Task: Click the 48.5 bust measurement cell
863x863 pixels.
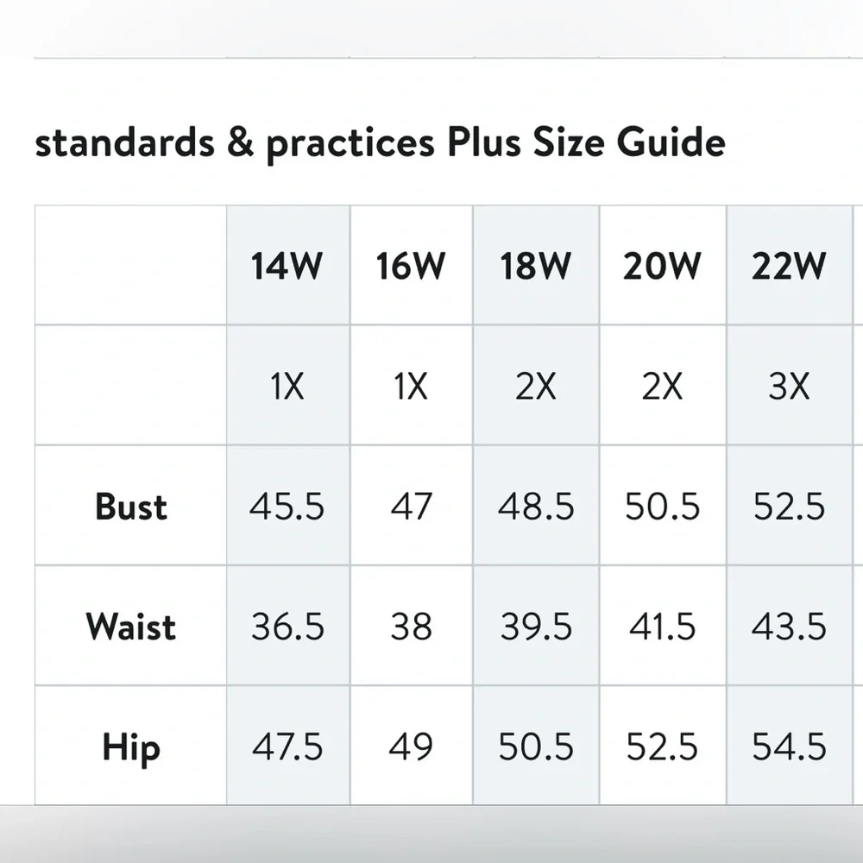Action: point(535,507)
